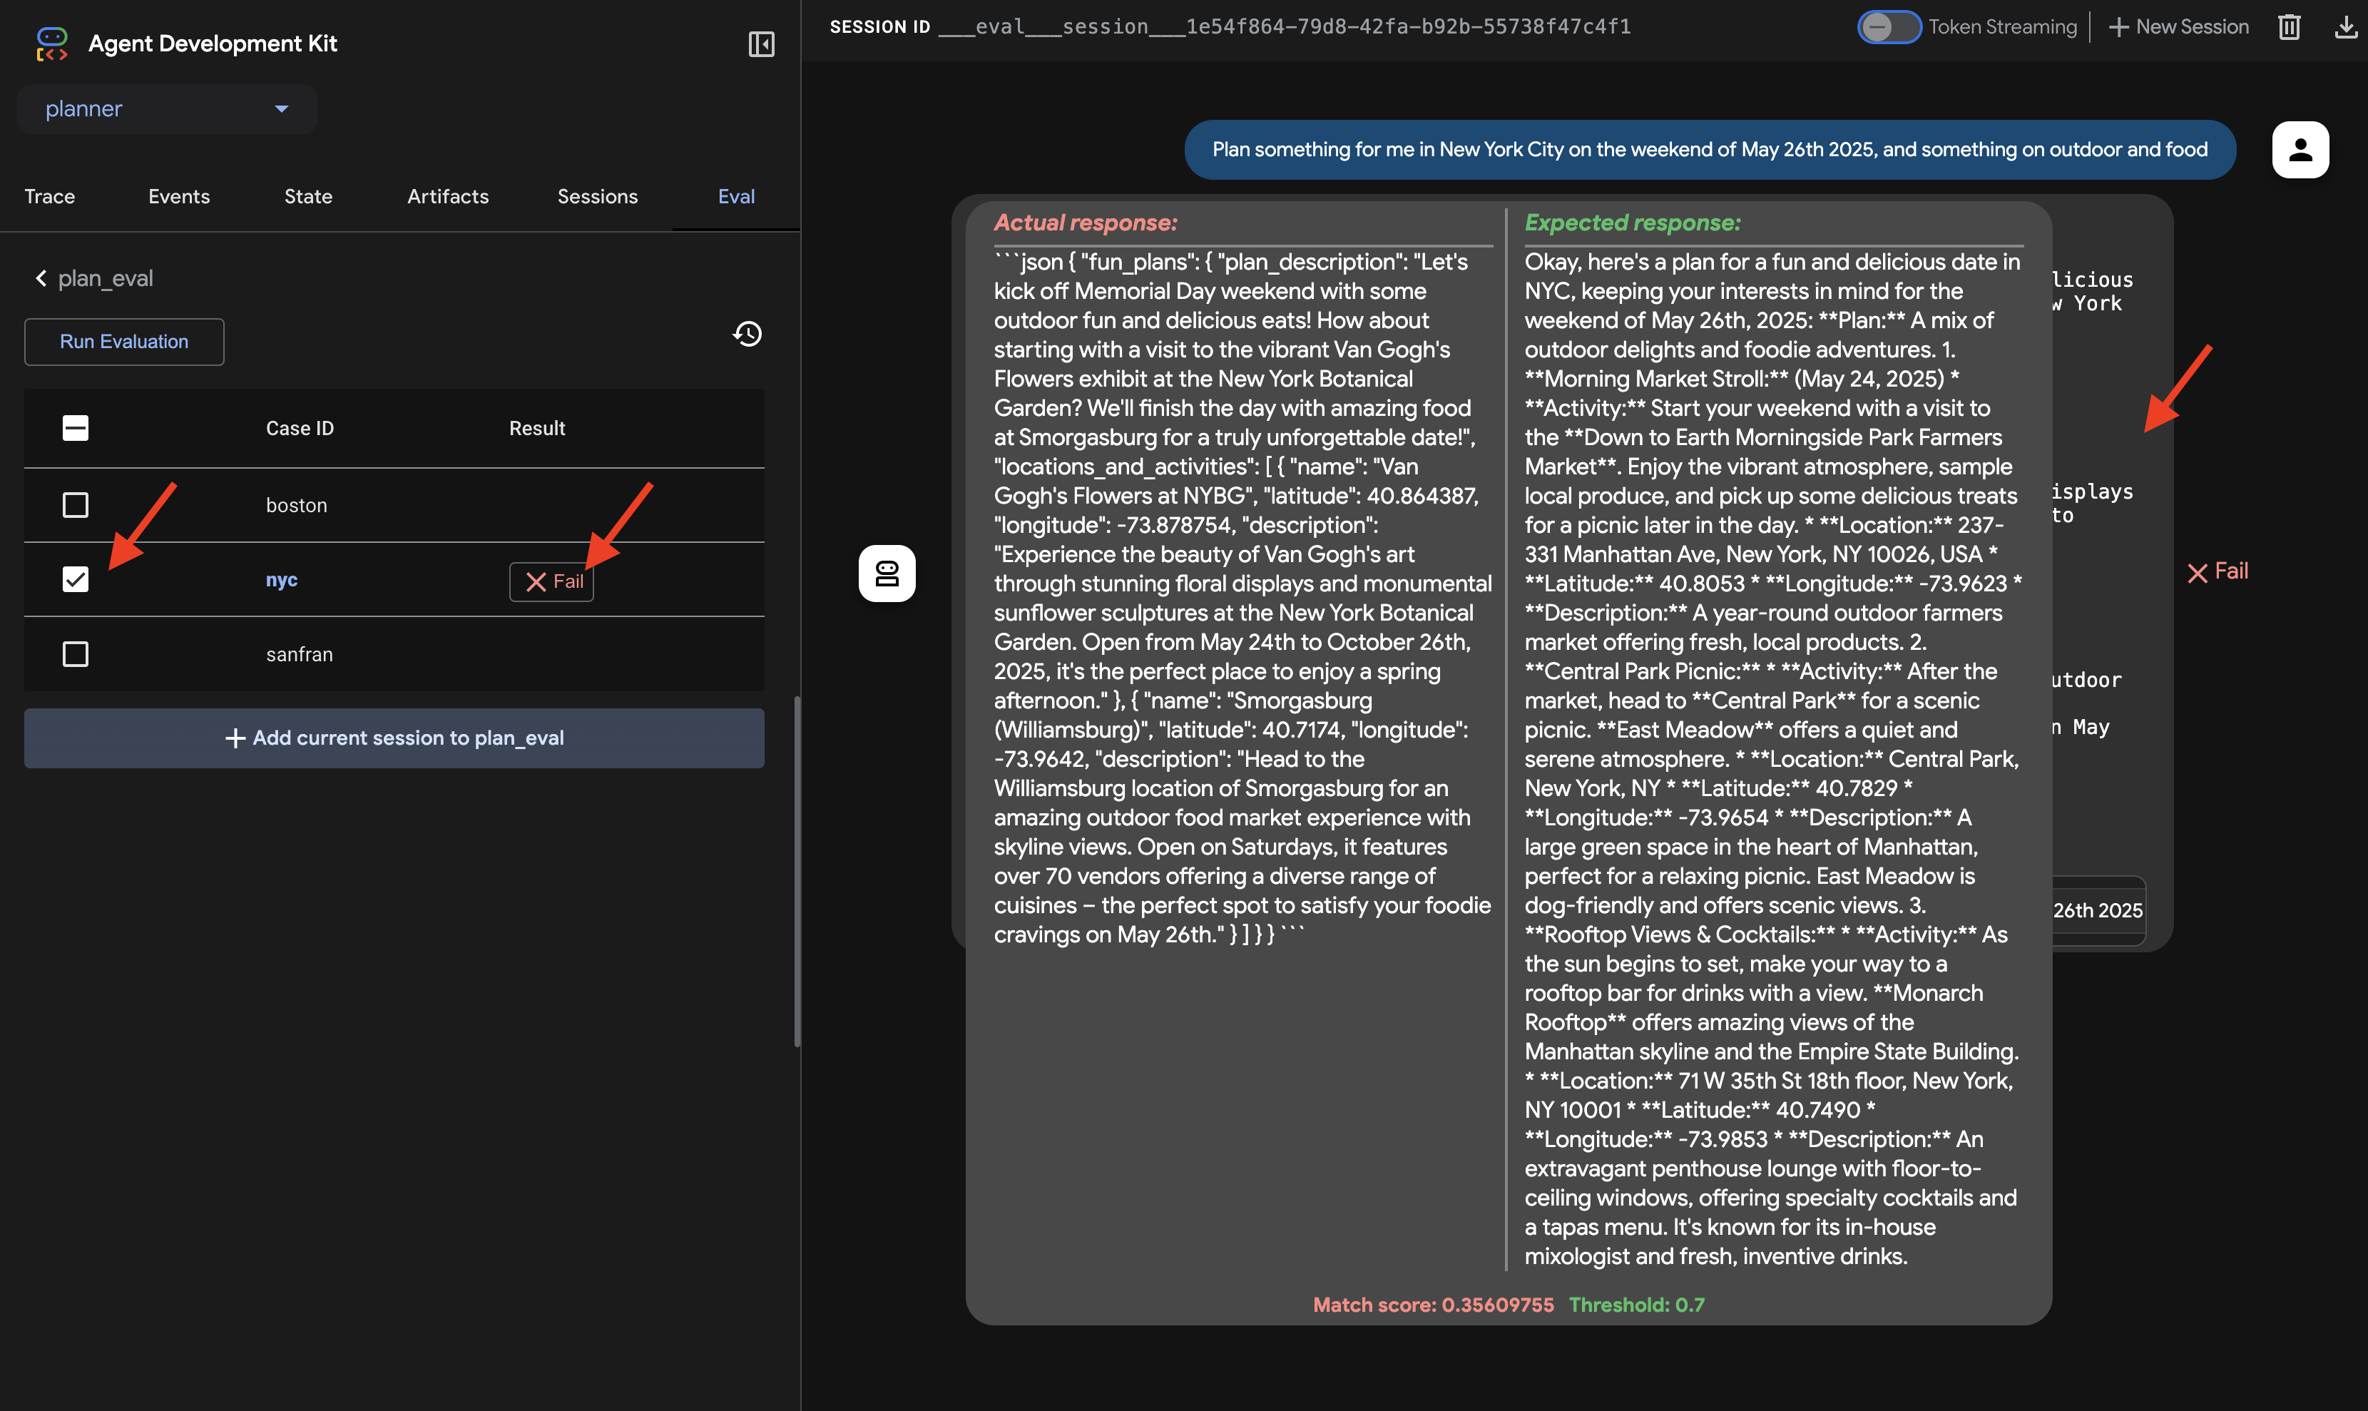Viewport: 2368px width, 1411px height.
Task: Disable the Token Streaming toggle
Action: 1888,26
